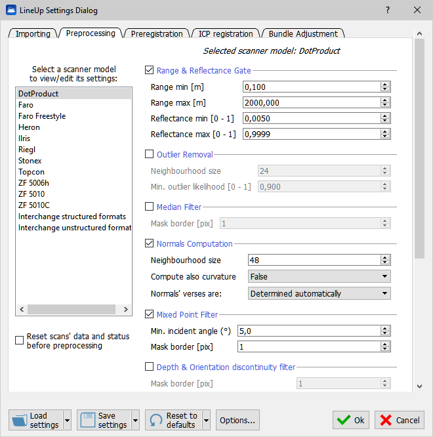Expand the Load settings dropdown arrow

(67, 420)
